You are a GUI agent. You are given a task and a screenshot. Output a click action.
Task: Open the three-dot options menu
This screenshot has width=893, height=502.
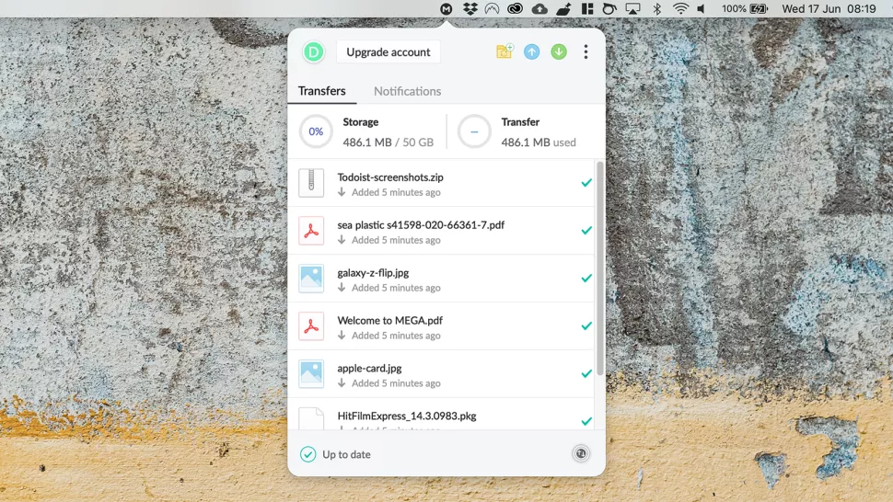coord(586,51)
